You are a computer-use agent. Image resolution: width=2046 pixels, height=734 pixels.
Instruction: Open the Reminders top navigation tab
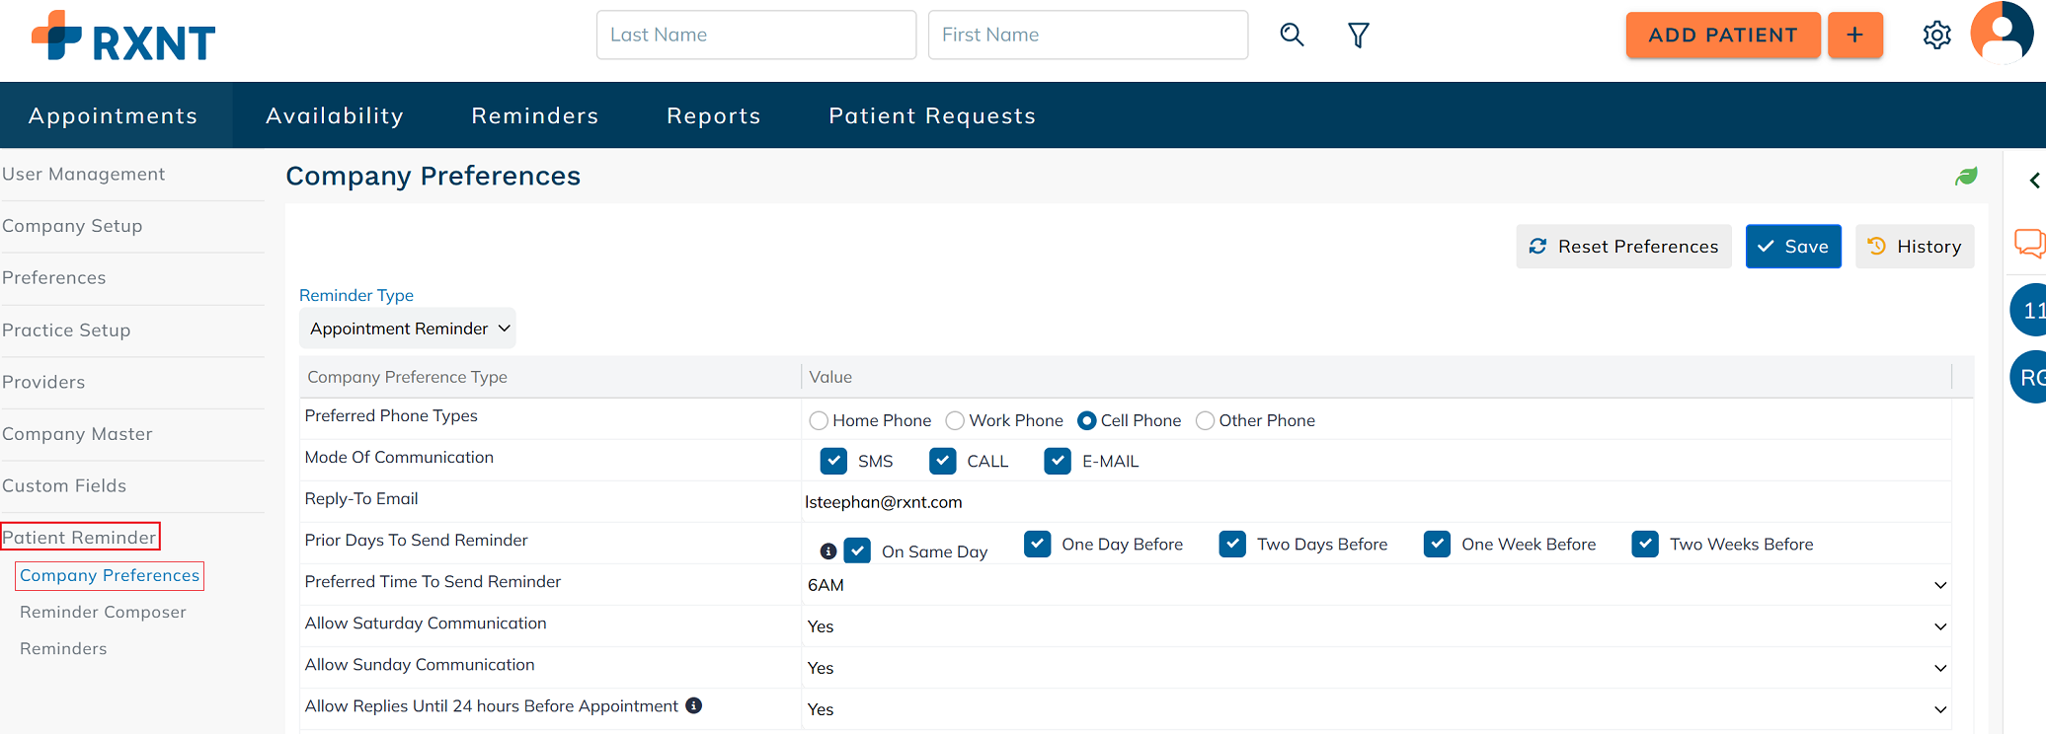[x=535, y=115]
